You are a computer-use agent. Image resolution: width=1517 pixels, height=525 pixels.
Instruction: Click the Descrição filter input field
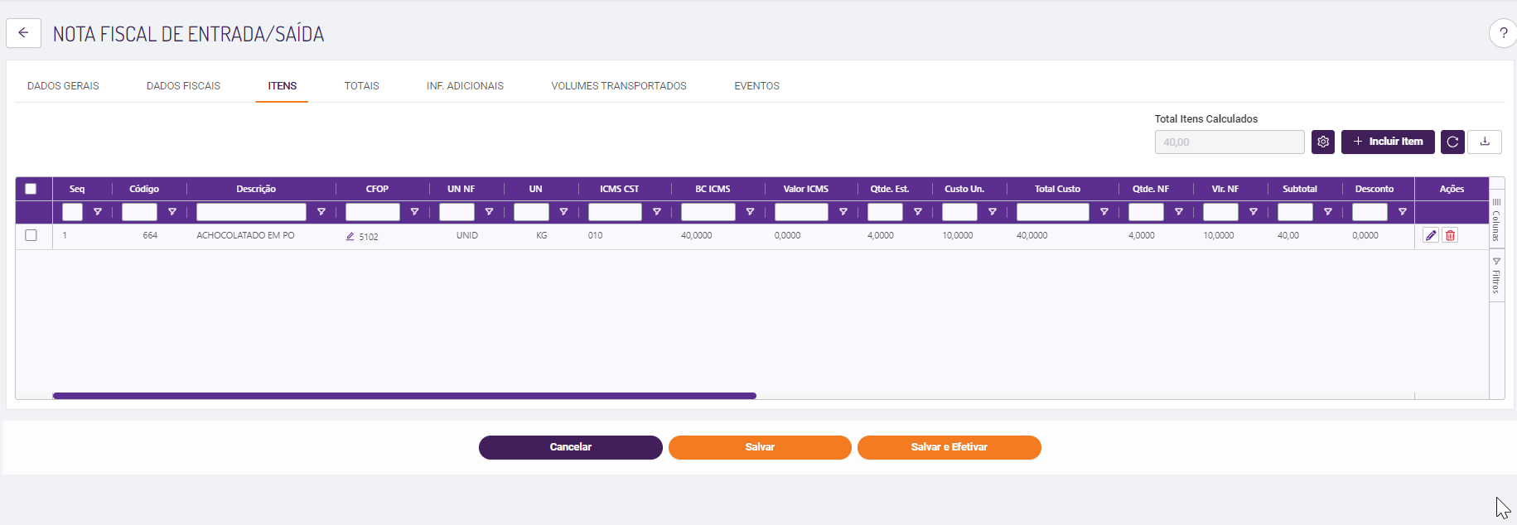[x=251, y=212]
